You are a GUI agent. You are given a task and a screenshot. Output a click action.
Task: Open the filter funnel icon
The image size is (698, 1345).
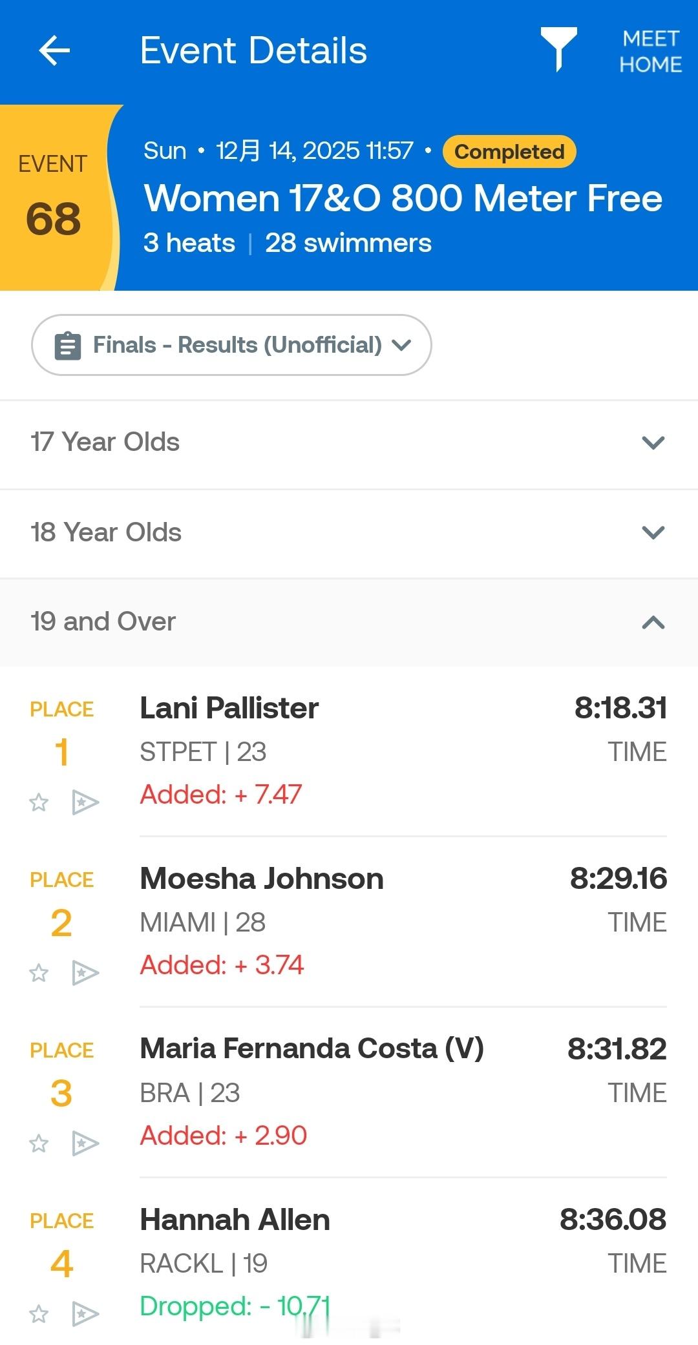(558, 48)
